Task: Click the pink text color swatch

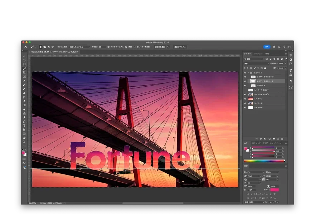Action: click(x=275, y=190)
